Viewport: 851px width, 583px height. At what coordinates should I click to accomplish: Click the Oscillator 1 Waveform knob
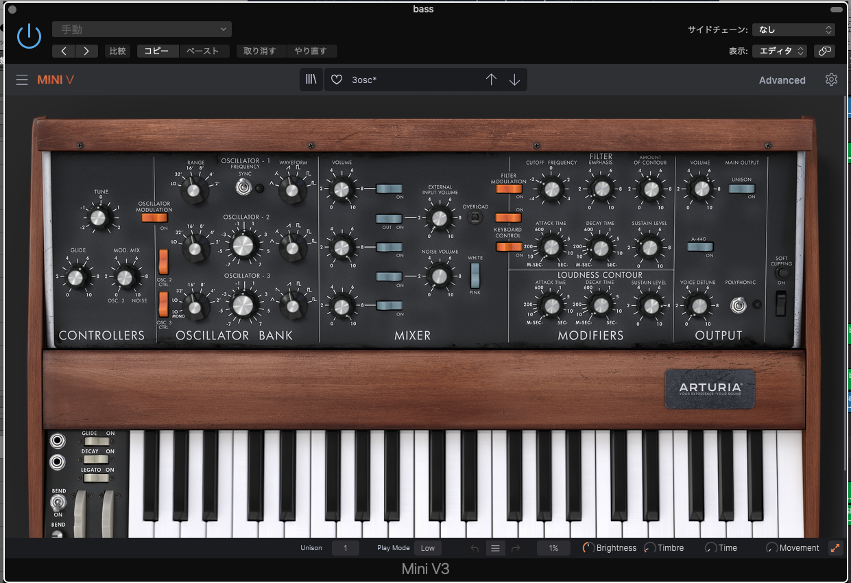point(291,189)
